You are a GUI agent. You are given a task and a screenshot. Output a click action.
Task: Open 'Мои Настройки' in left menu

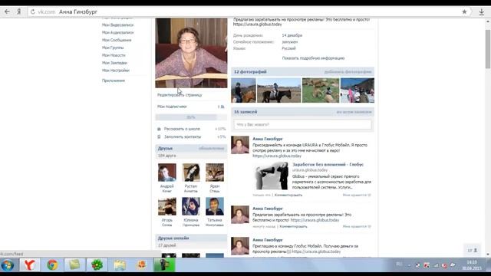click(x=116, y=71)
